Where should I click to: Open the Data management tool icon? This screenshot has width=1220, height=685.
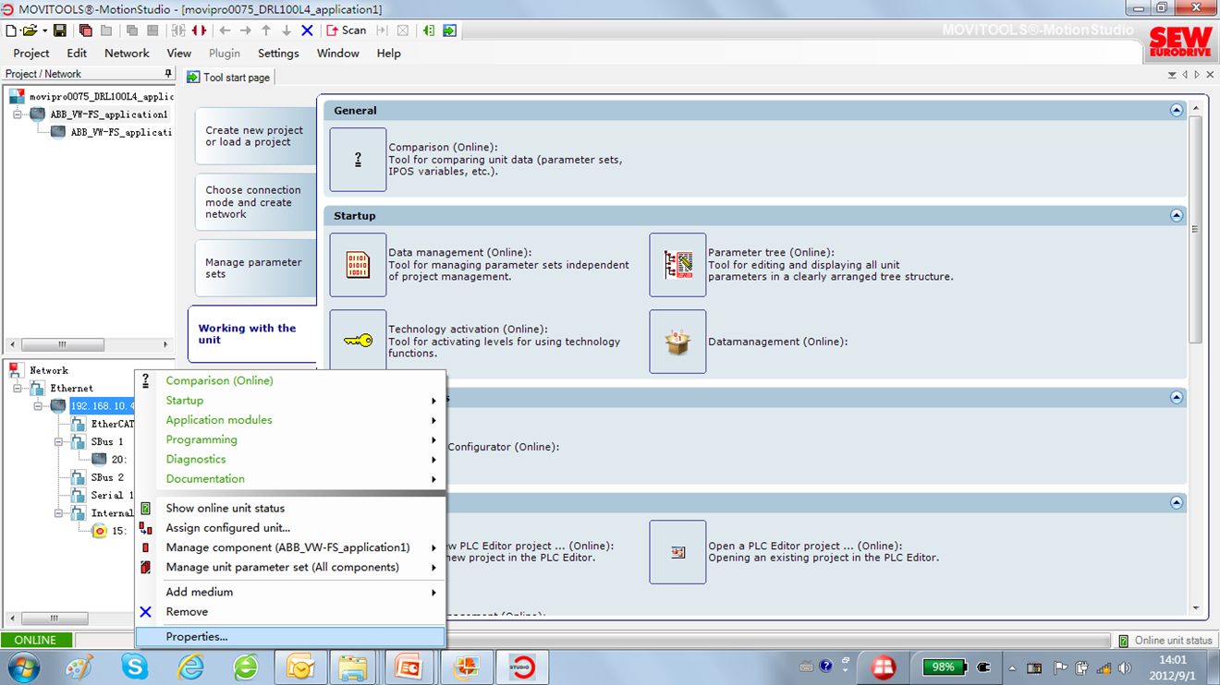[358, 265]
